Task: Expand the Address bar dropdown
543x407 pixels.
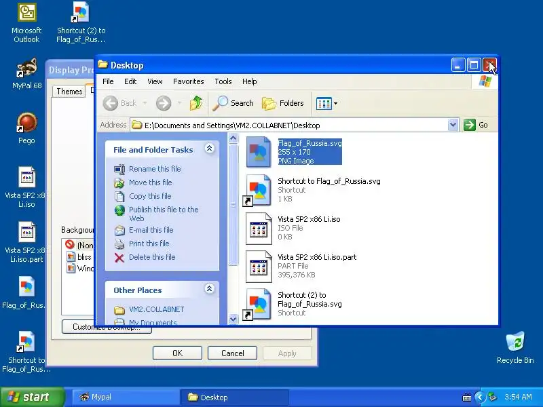Action: [453, 125]
